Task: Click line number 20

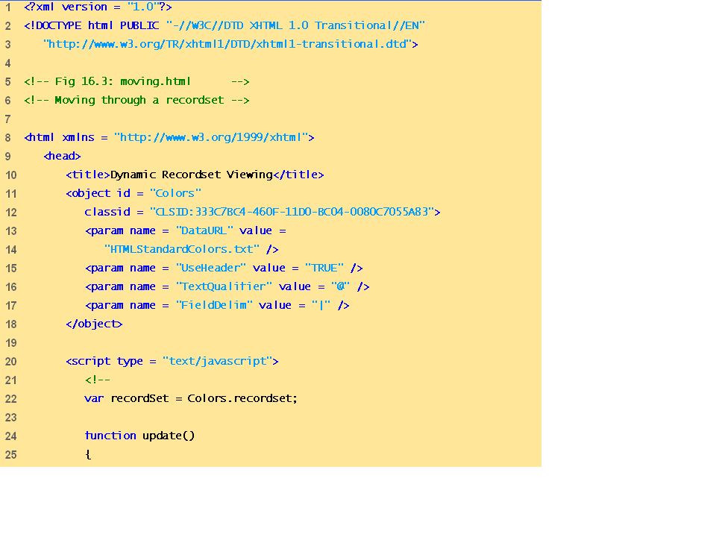Action: point(11,362)
